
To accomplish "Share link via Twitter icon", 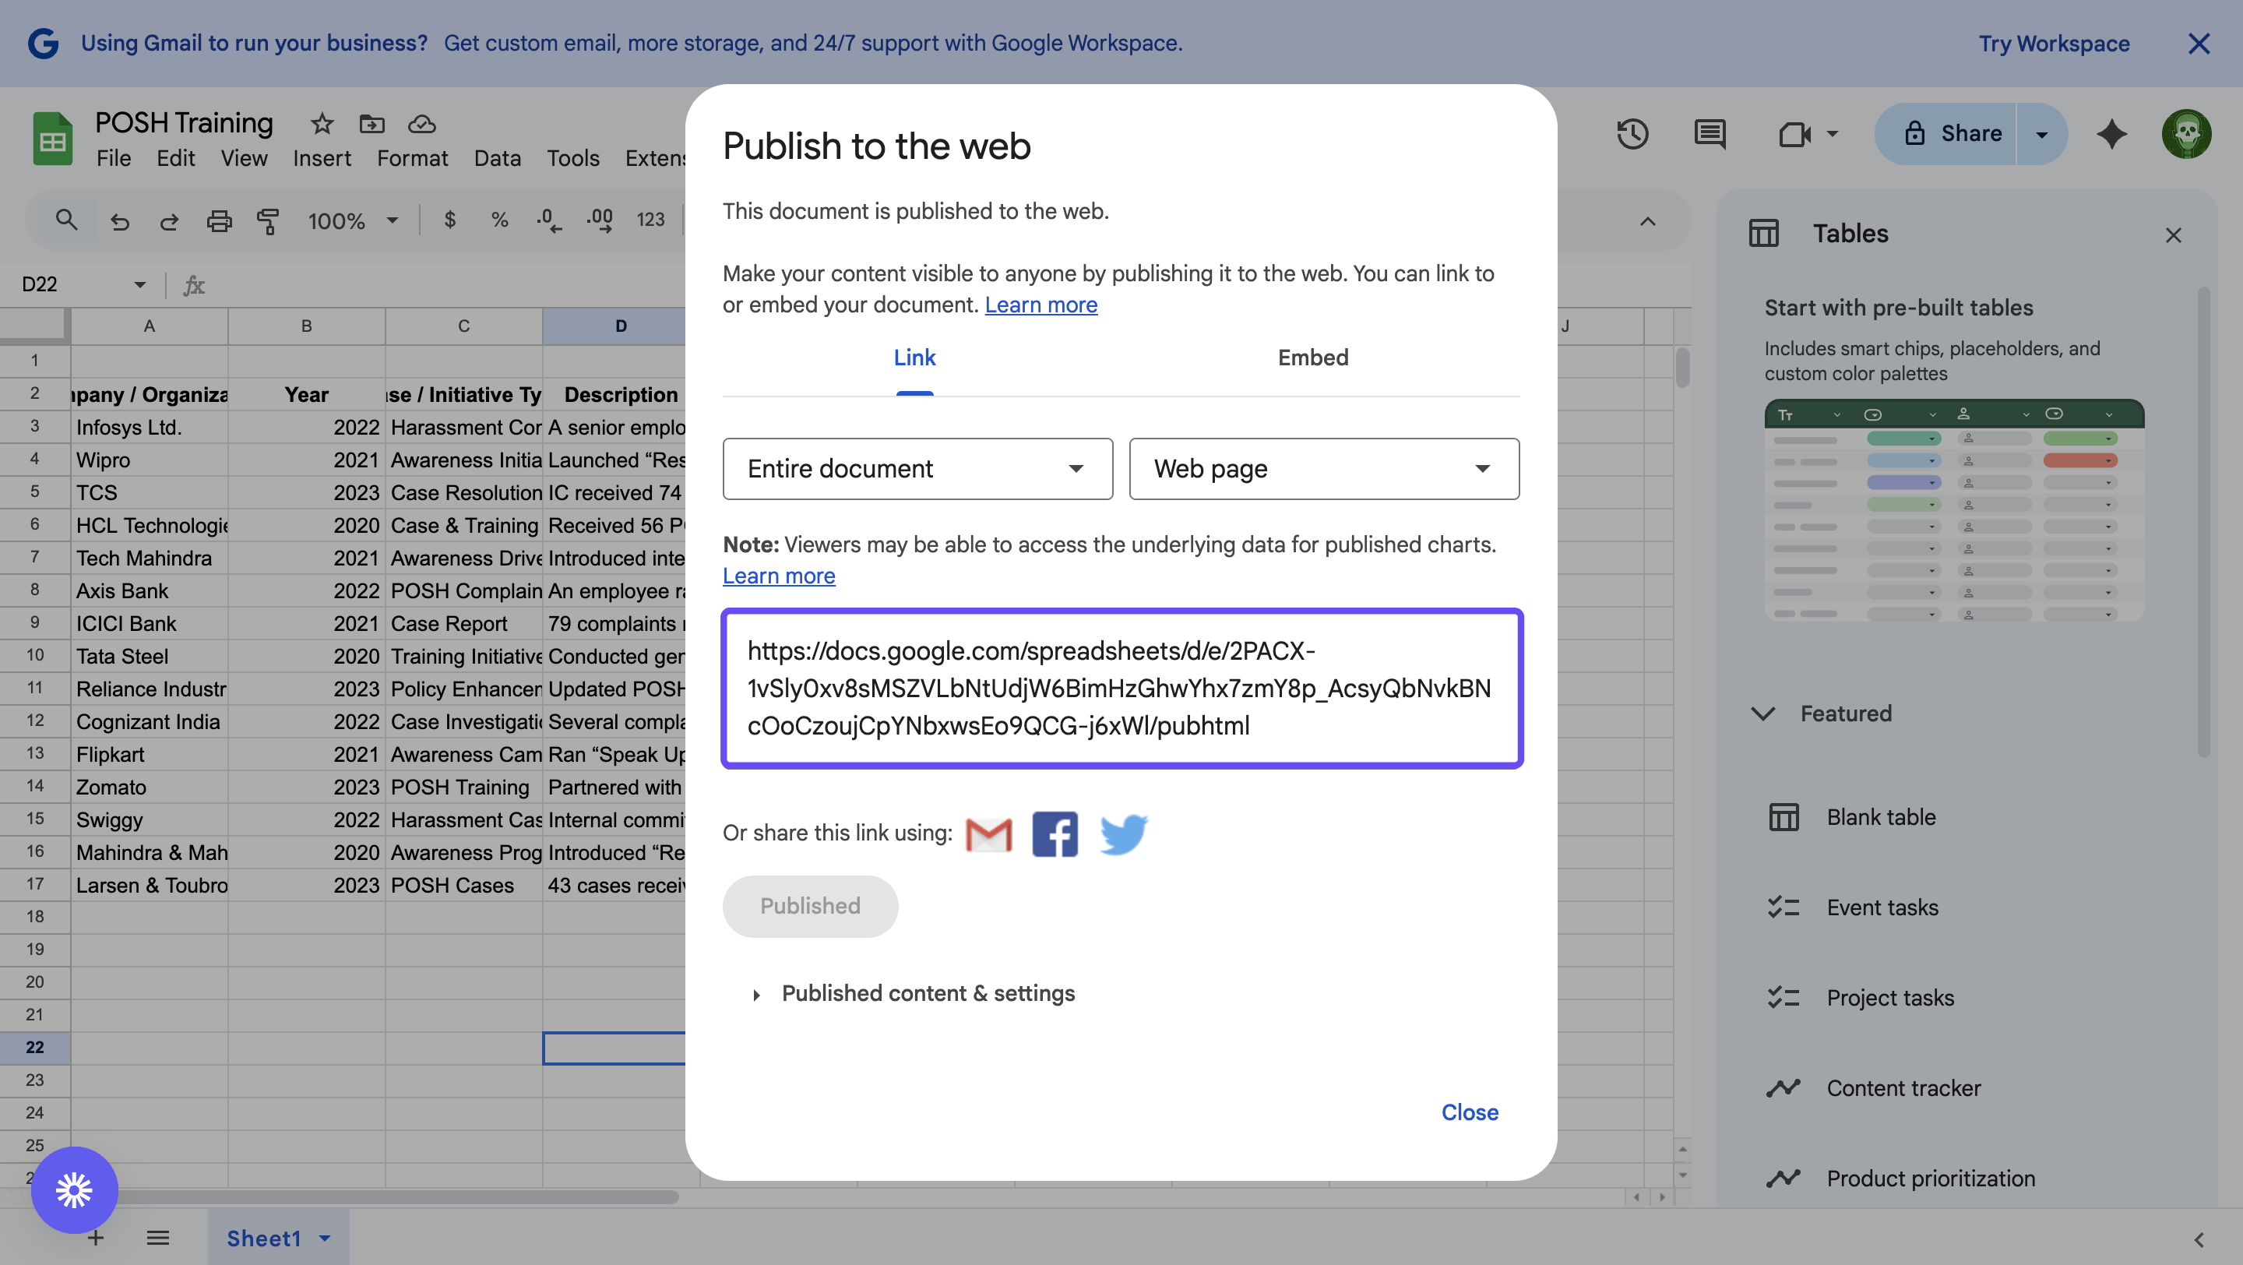I will [x=1122, y=834].
